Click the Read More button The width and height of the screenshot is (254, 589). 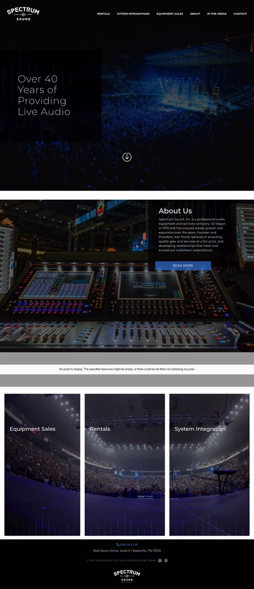[x=183, y=265]
